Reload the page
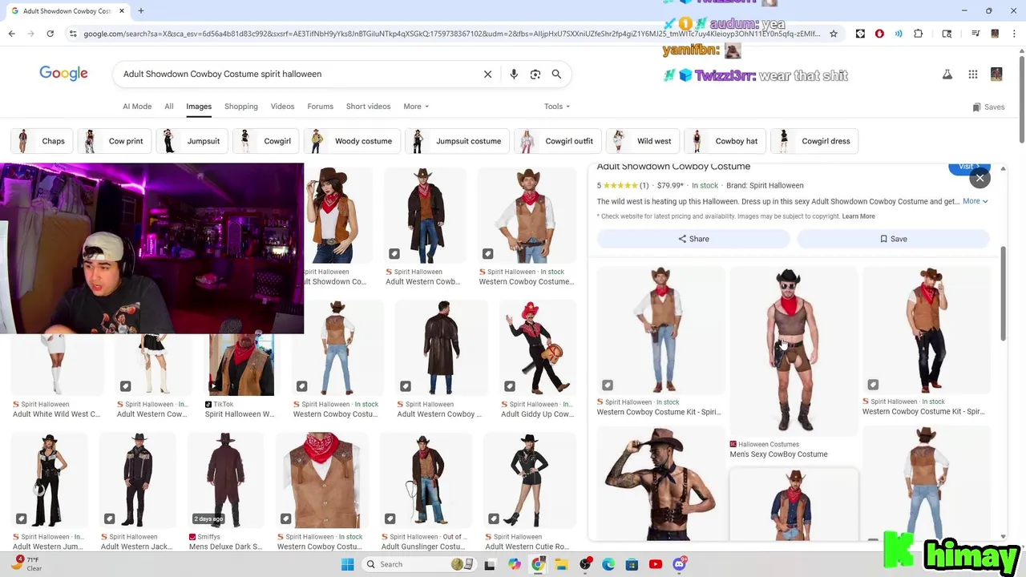Image resolution: width=1026 pixels, height=577 pixels. click(x=50, y=34)
